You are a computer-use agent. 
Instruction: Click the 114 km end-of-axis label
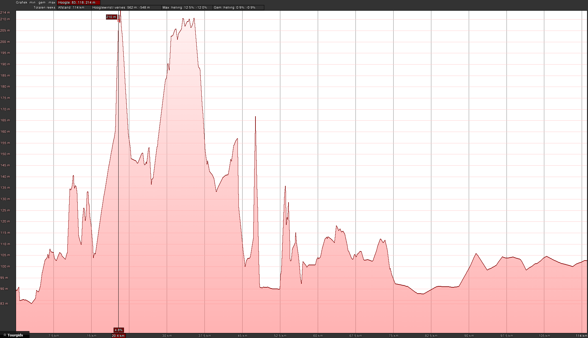click(x=582, y=336)
